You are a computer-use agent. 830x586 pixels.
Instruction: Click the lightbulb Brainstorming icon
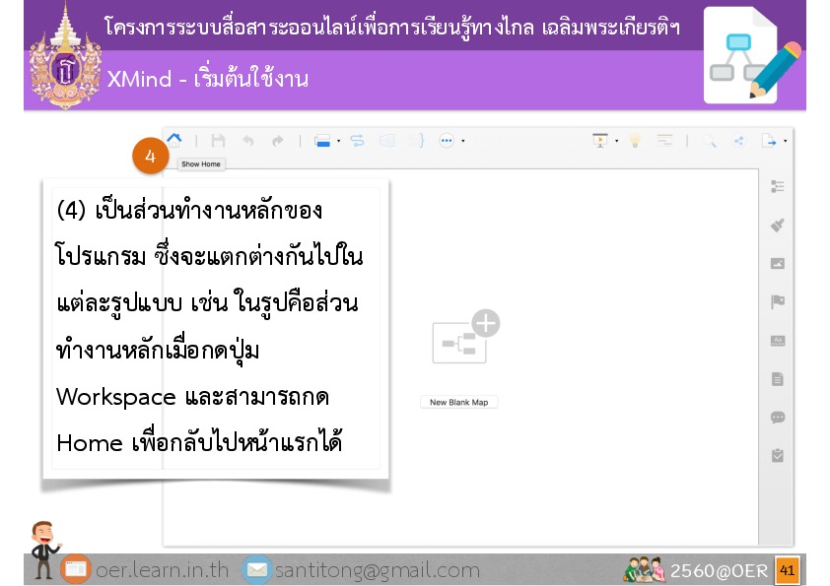(636, 141)
